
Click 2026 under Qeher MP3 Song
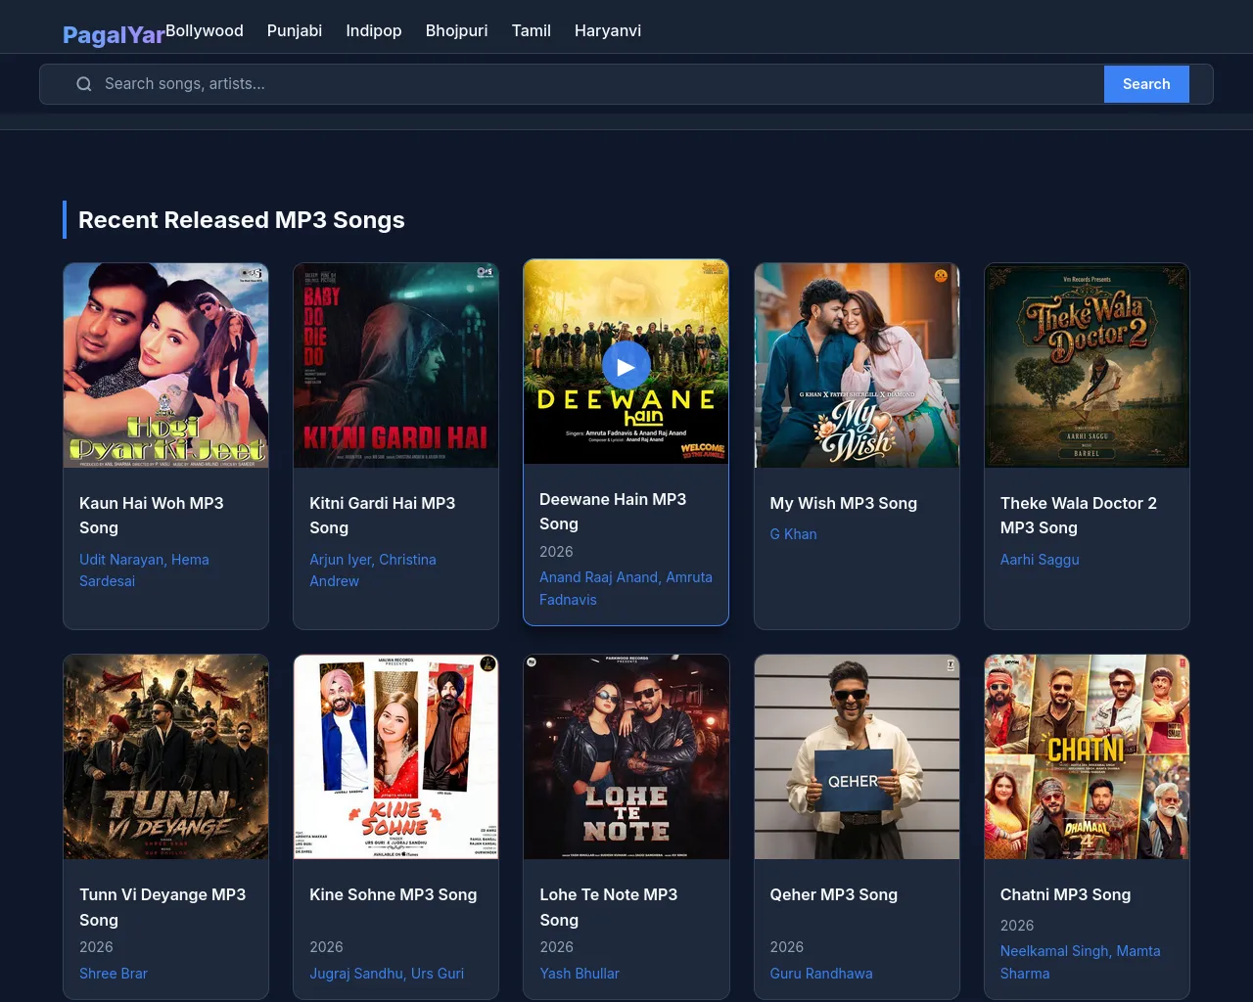(x=787, y=947)
